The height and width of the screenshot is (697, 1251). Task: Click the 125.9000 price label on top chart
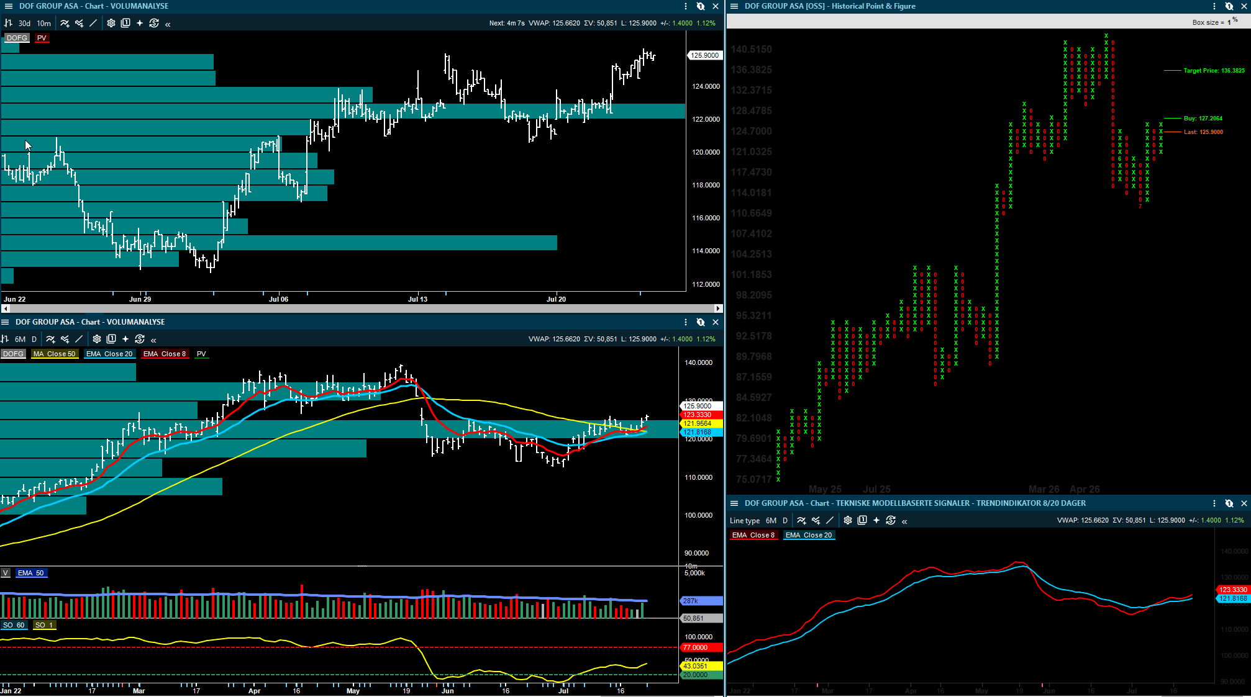[705, 55]
